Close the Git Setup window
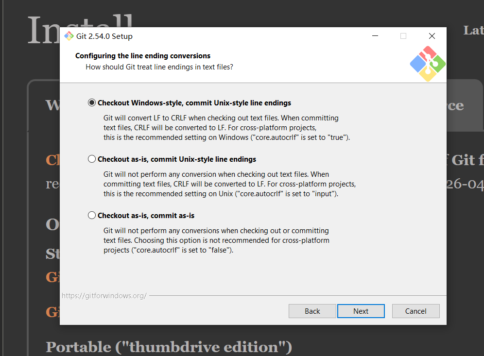The width and height of the screenshot is (484, 356). point(432,36)
